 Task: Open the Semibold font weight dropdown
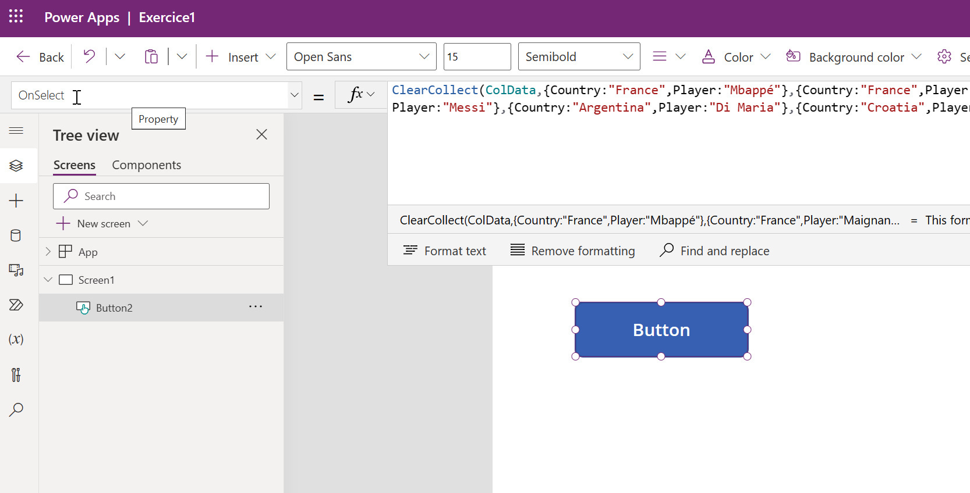[579, 56]
